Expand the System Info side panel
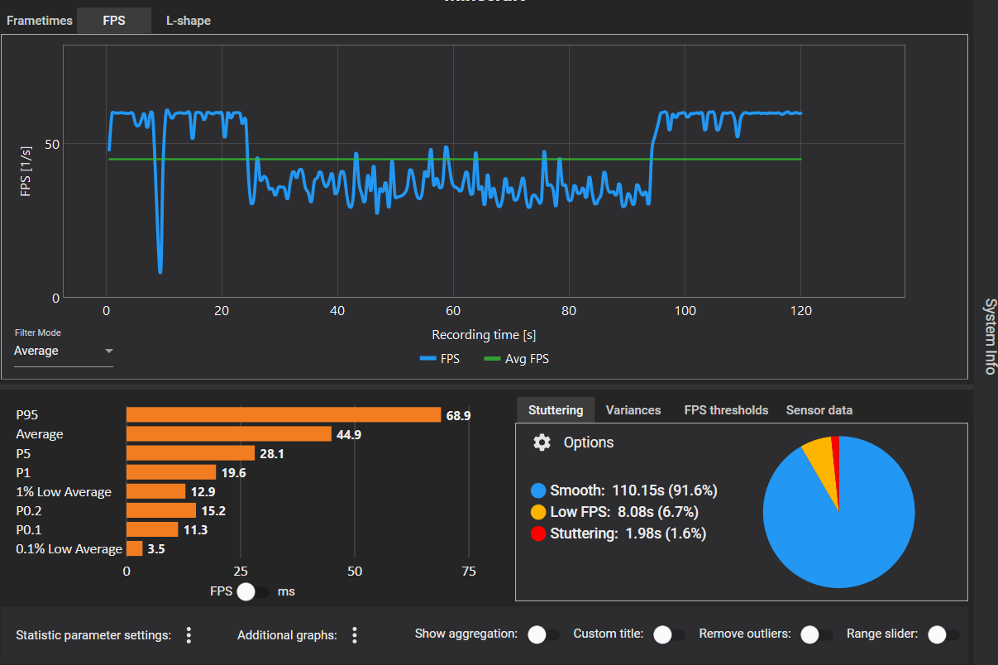This screenshot has height=665, width=998. point(990,336)
